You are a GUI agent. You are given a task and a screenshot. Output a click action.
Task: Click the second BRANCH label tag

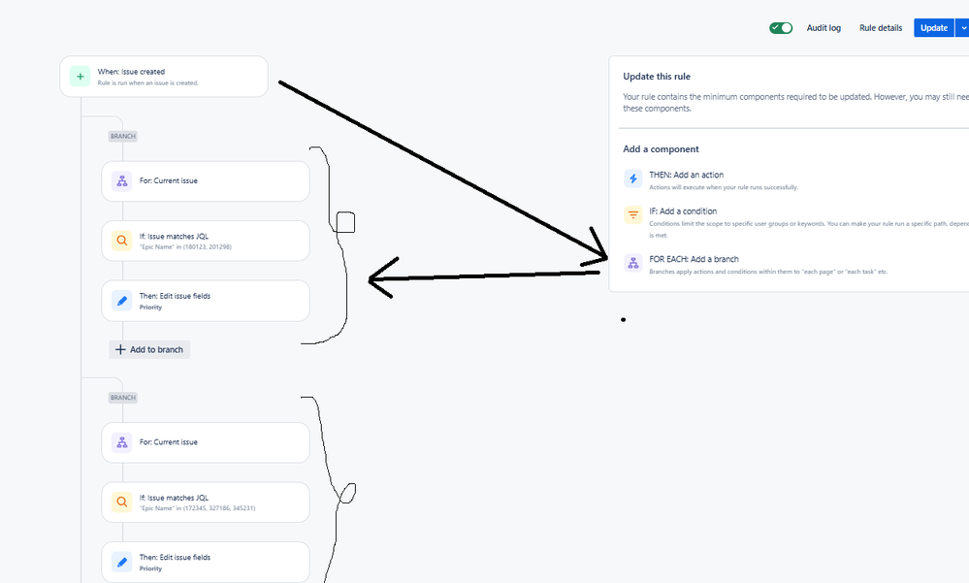(x=122, y=398)
